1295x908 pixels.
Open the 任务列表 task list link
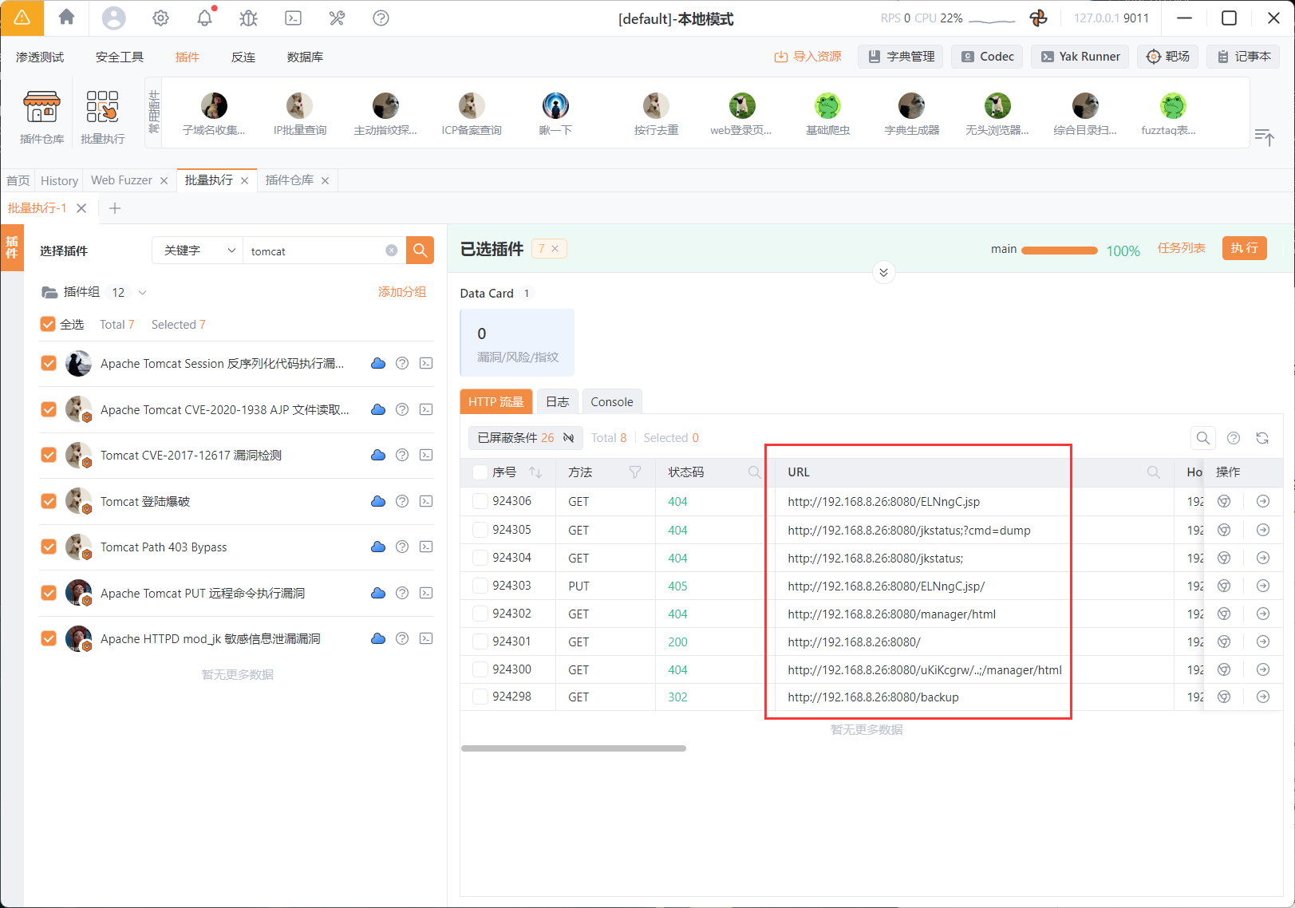1181,248
